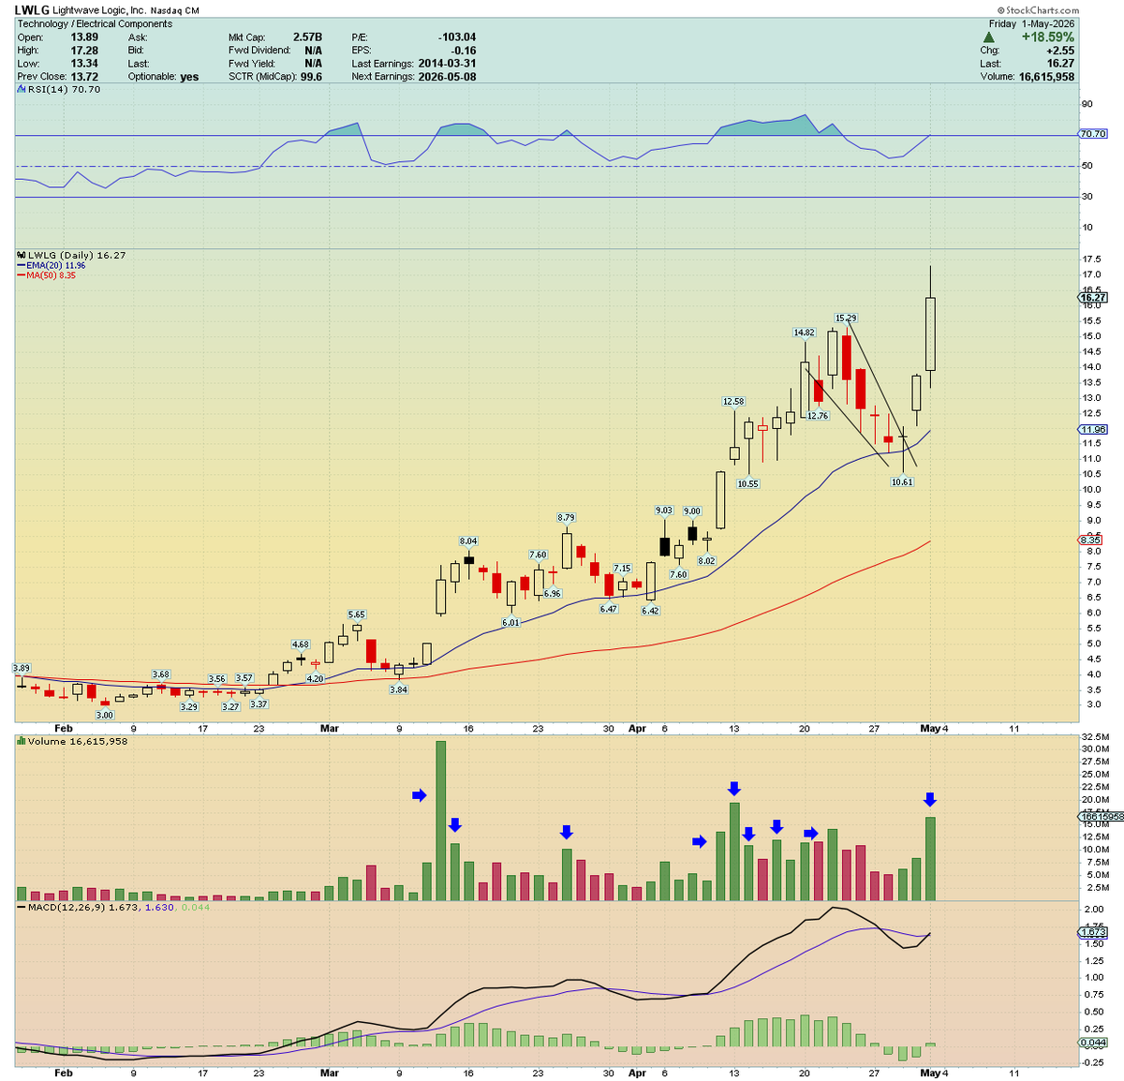This screenshot has width=1124, height=1081.
Task: Click the 10.55 price label
Action: [747, 484]
